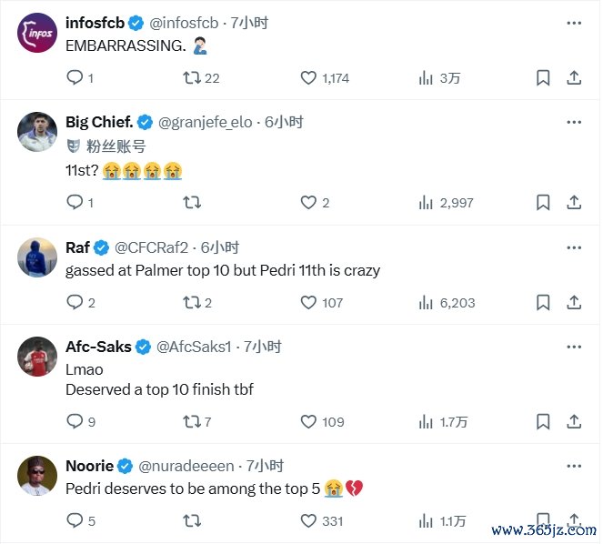Open Noorie's profile name link
Image resolution: width=603 pixels, height=544 pixels.
tap(89, 466)
